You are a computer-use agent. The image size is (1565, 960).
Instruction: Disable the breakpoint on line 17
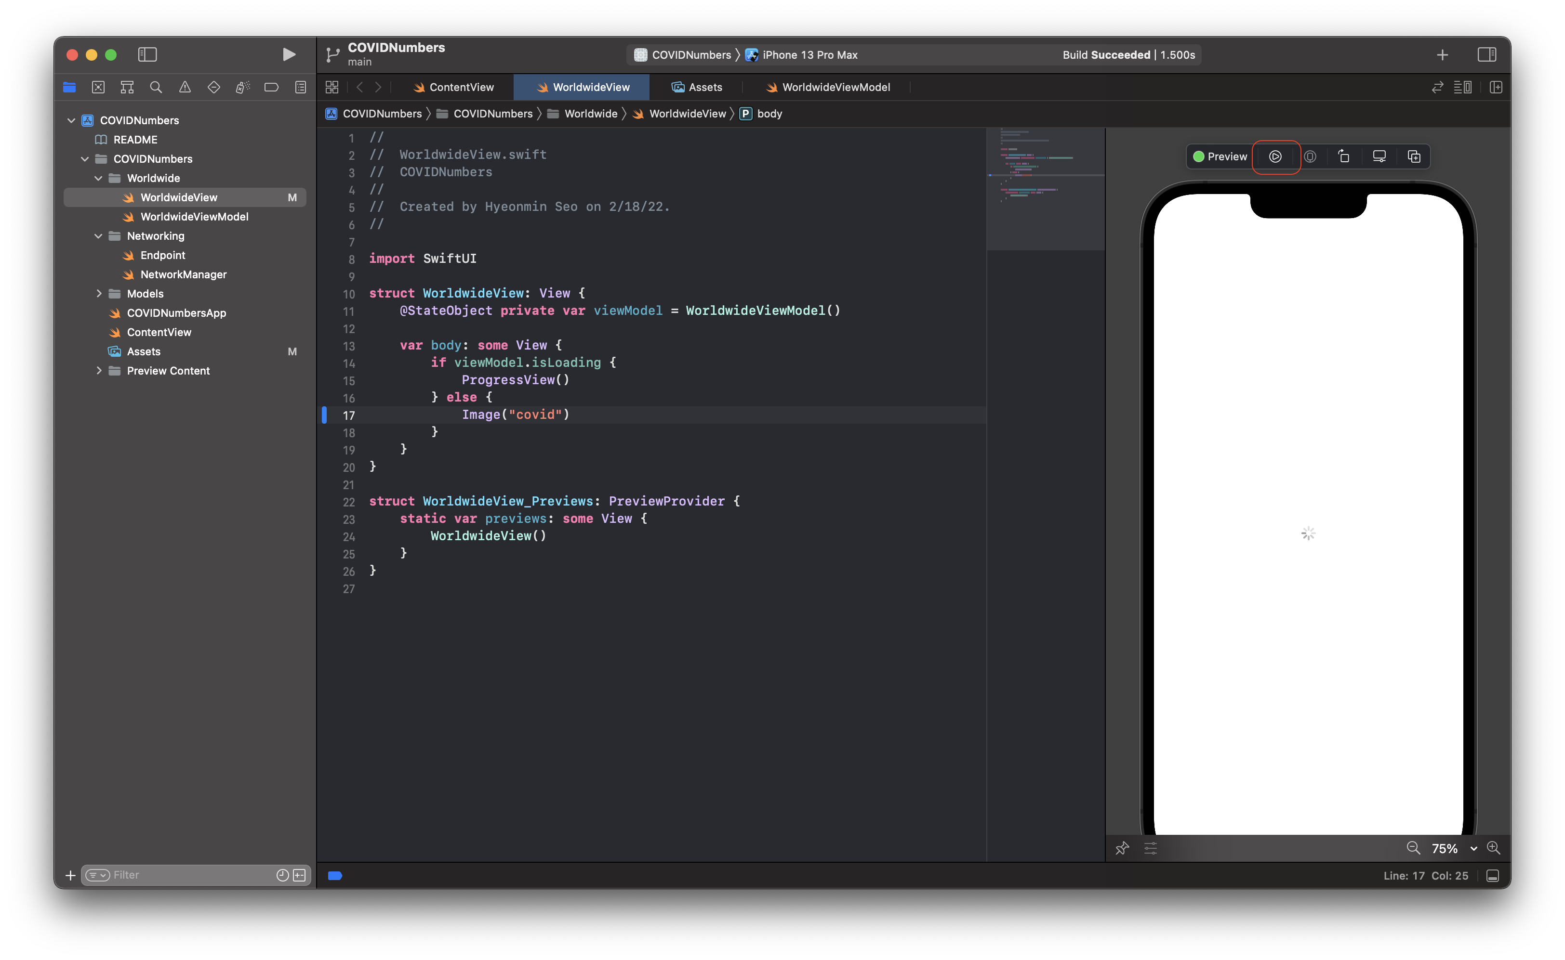325,415
